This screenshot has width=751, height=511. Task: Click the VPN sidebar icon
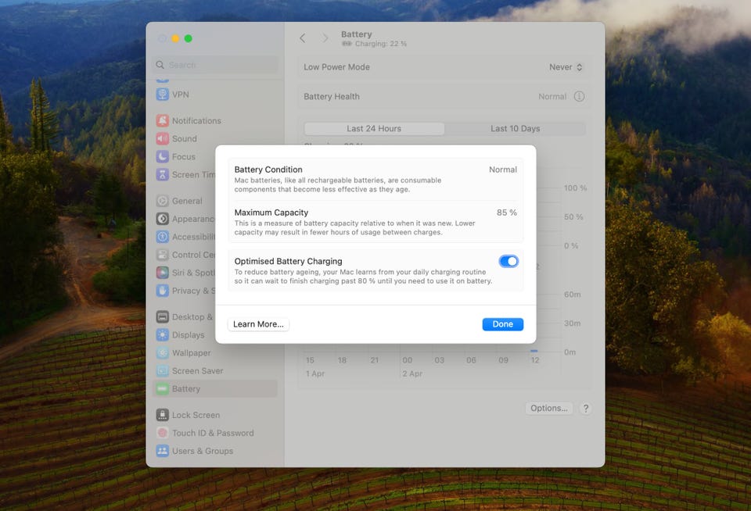pos(163,95)
